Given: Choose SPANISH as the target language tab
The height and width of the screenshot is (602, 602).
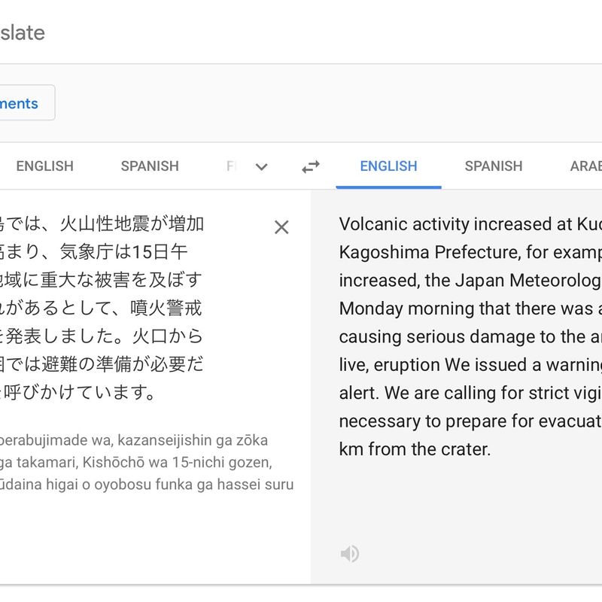Looking at the screenshot, I should (494, 166).
